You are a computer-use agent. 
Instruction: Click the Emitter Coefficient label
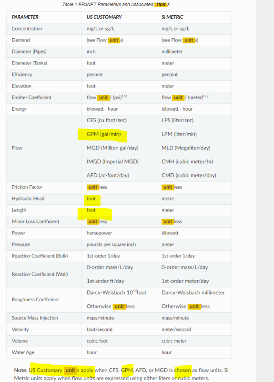pyautogui.click(x=31, y=97)
